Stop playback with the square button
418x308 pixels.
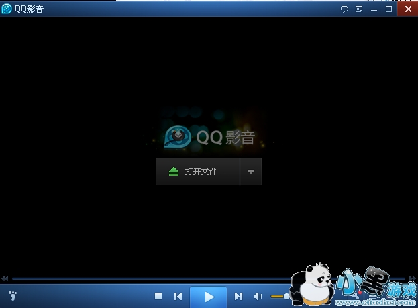pyautogui.click(x=158, y=296)
